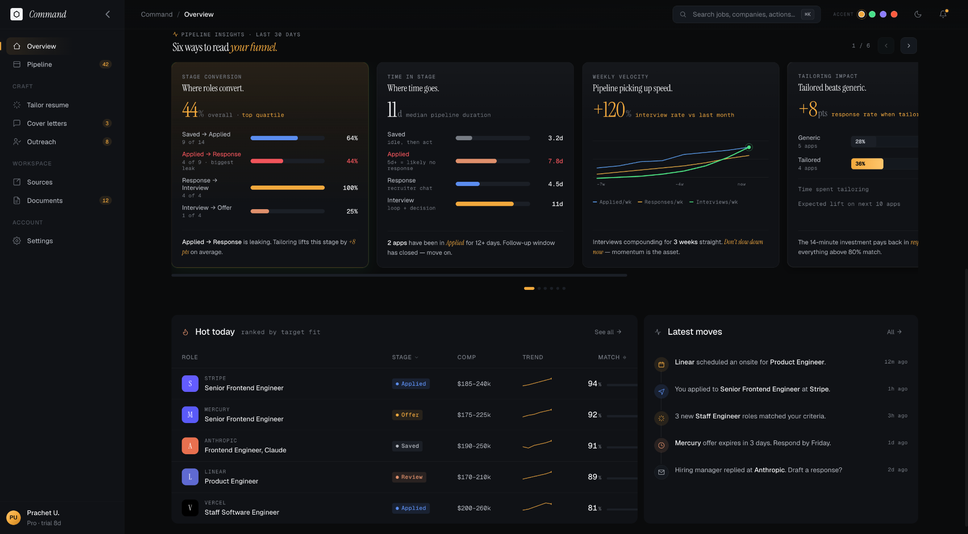Click the Match column sort control
This screenshot has width=968, height=534.
pyautogui.click(x=612, y=357)
